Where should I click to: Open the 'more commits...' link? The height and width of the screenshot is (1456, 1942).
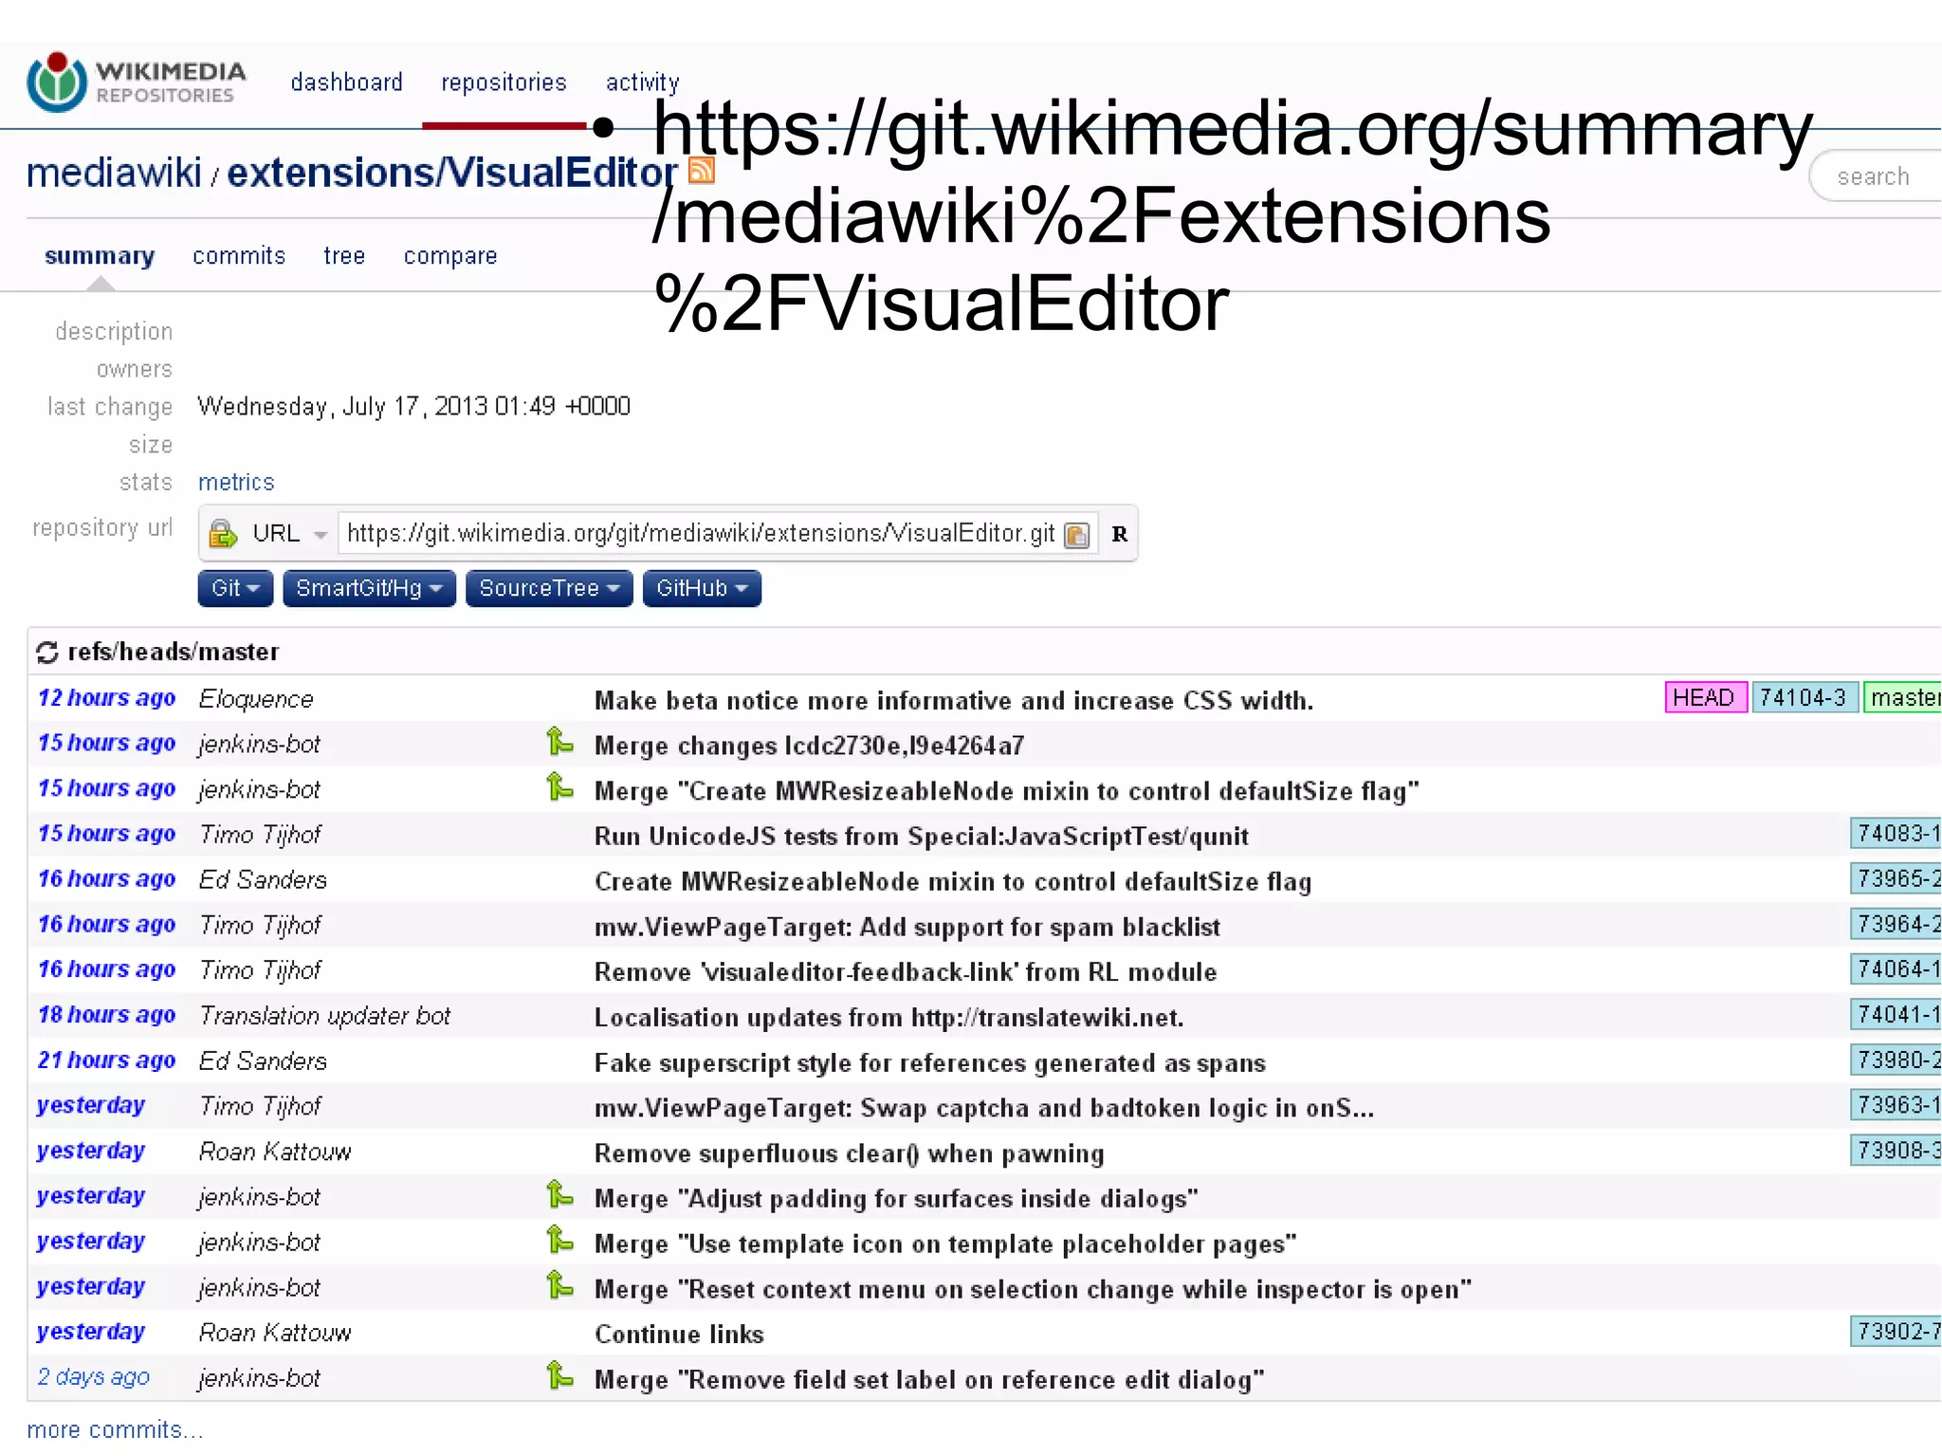[x=115, y=1429]
